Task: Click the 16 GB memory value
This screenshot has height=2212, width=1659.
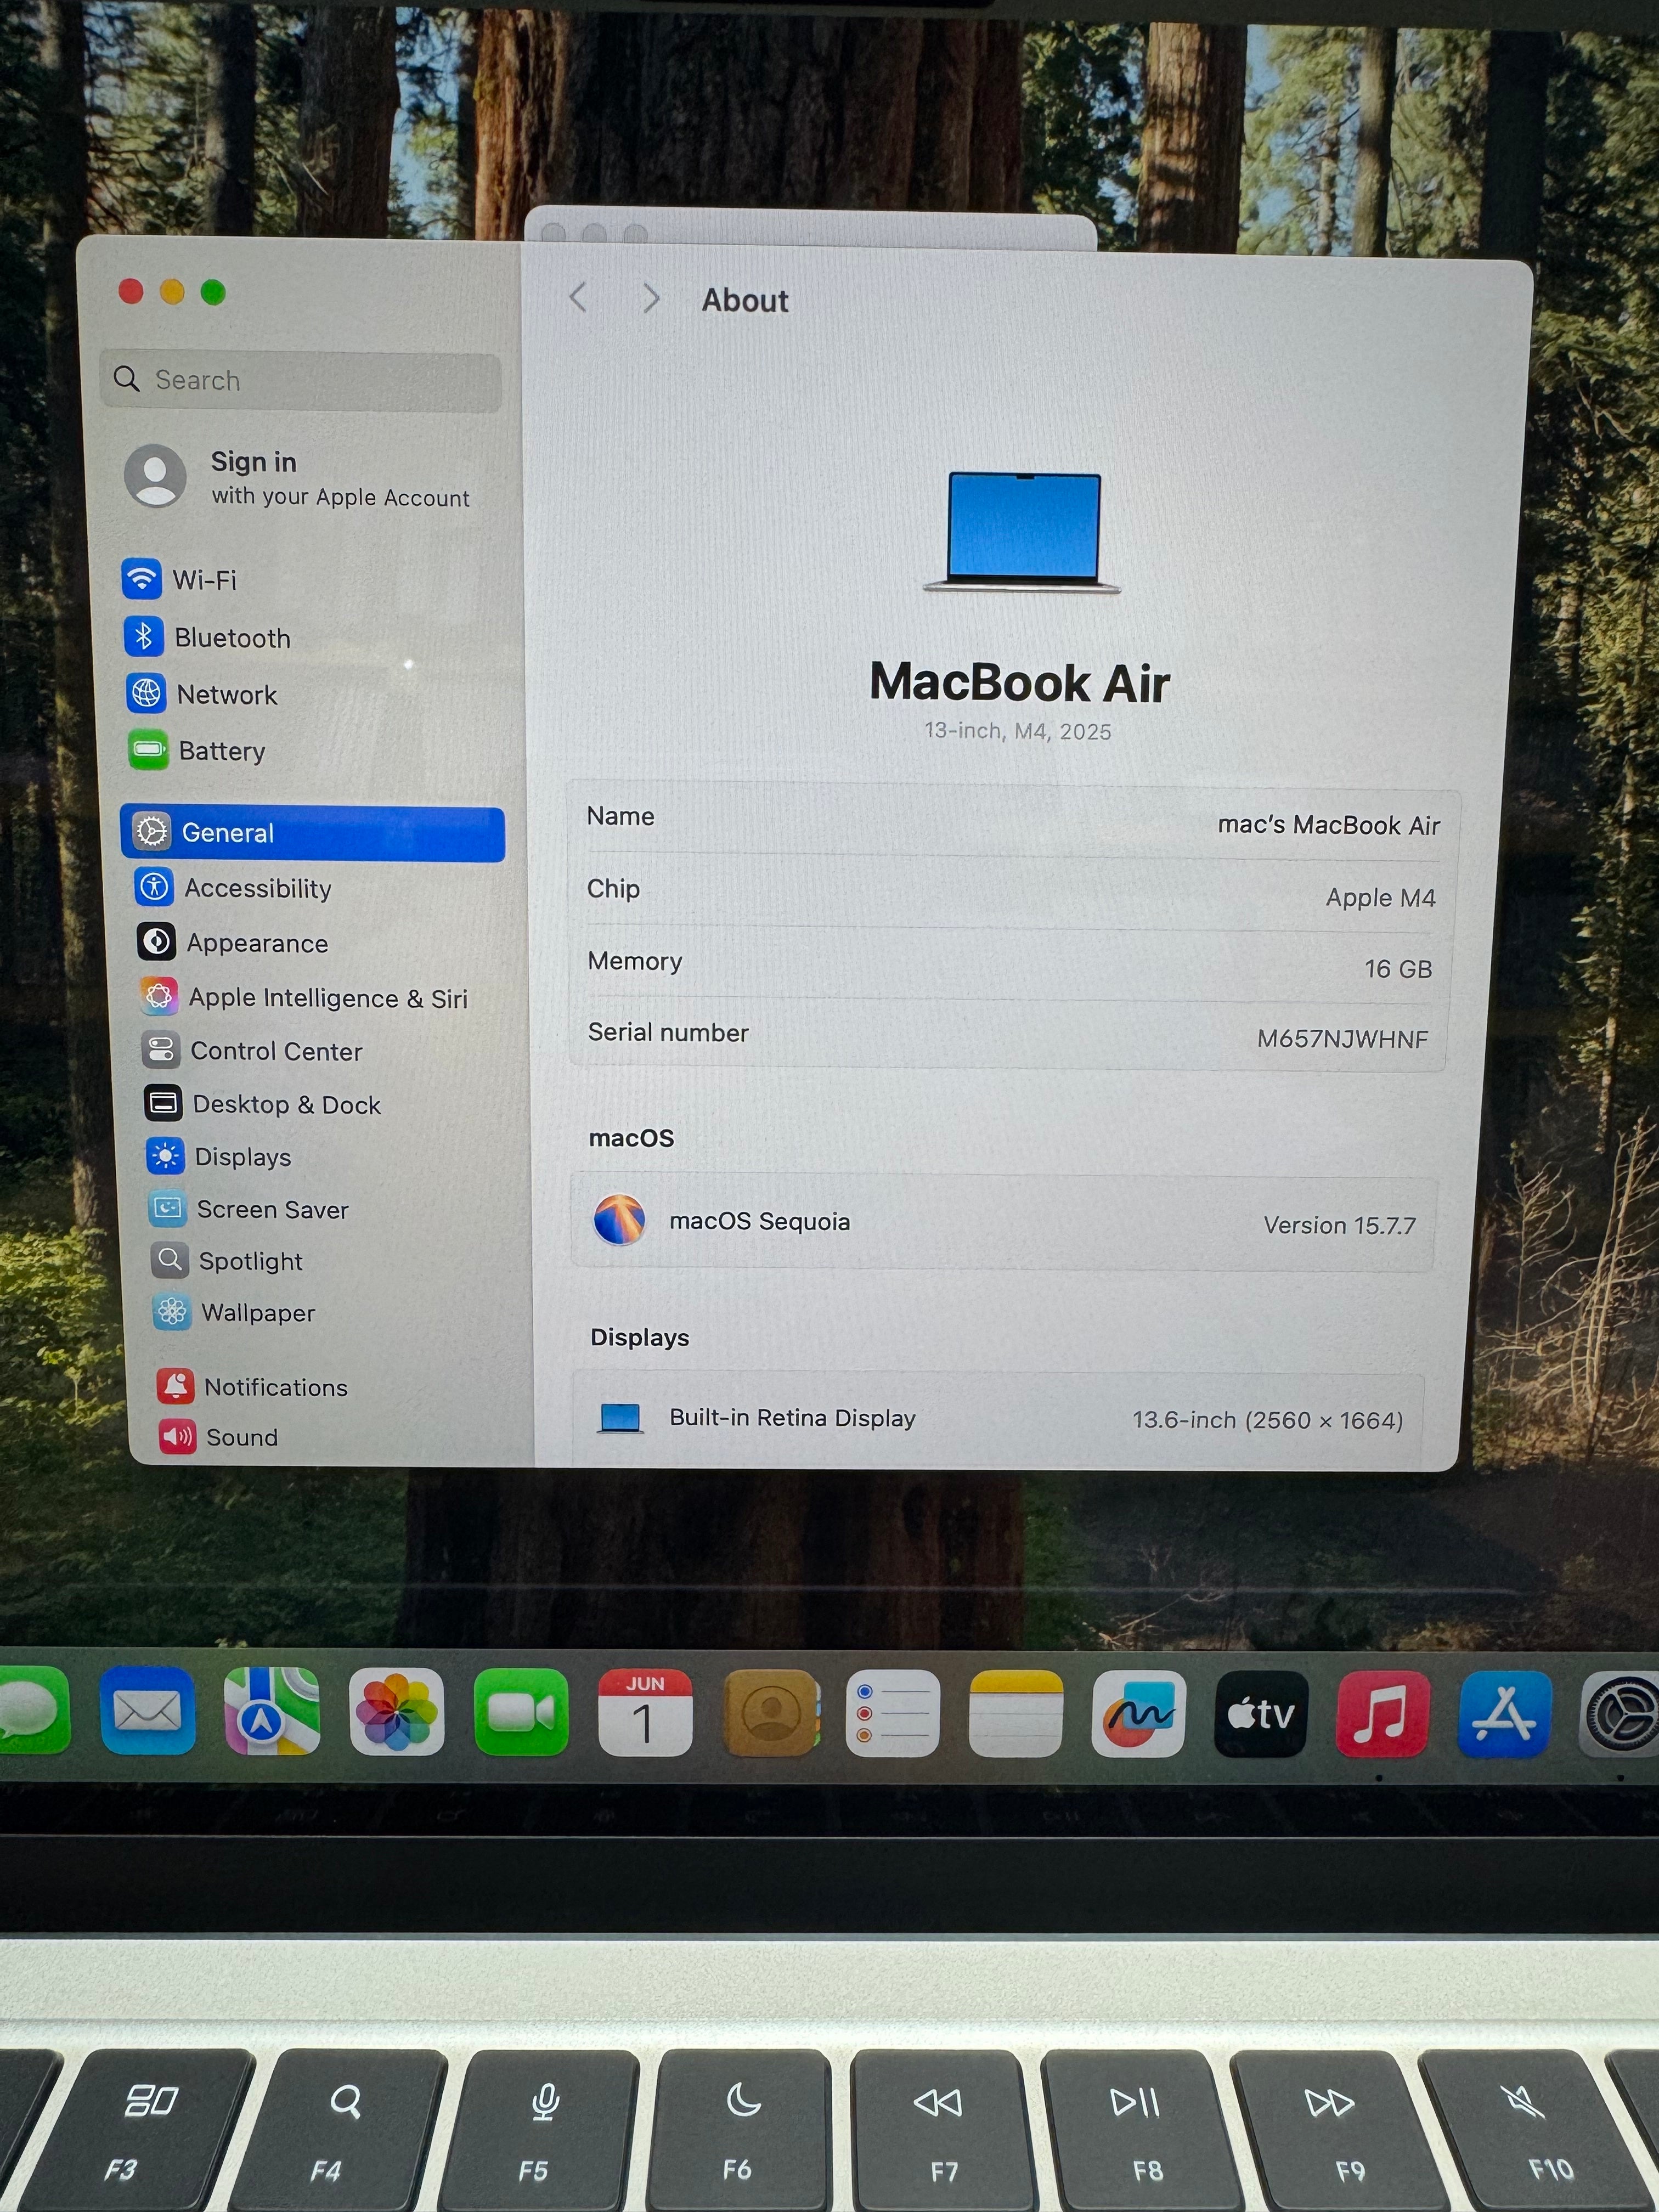Action: point(1398,969)
